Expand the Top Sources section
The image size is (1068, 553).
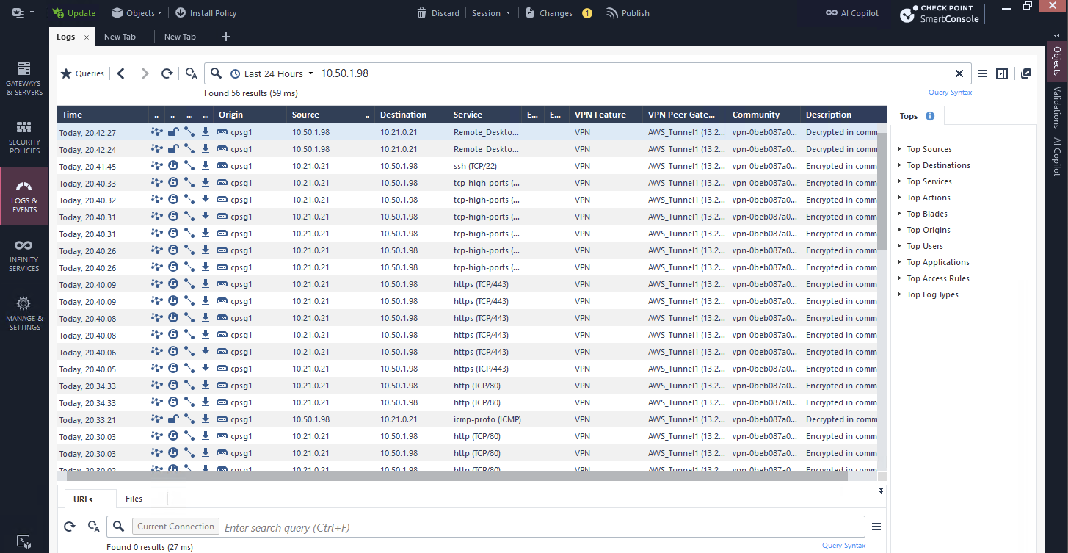pos(929,149)
